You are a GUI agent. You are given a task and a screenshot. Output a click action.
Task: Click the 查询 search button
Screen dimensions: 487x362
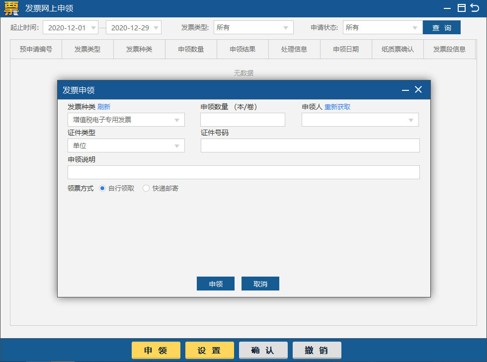(441, 28)
